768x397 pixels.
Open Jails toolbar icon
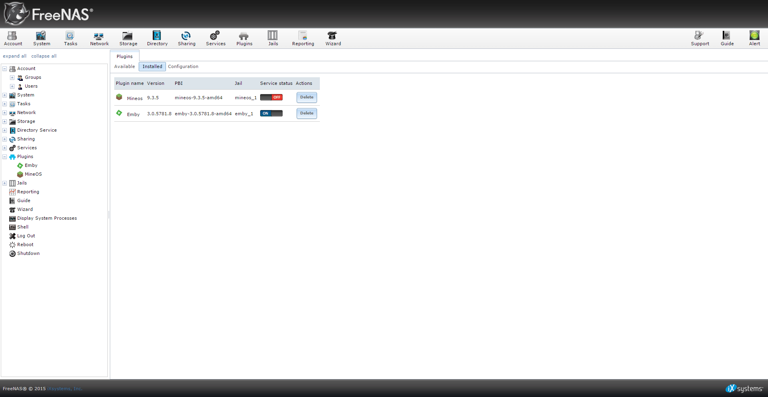pos(273,38)
